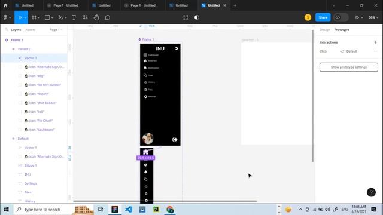
Task: Select the Hand tool
Action: 96,17
